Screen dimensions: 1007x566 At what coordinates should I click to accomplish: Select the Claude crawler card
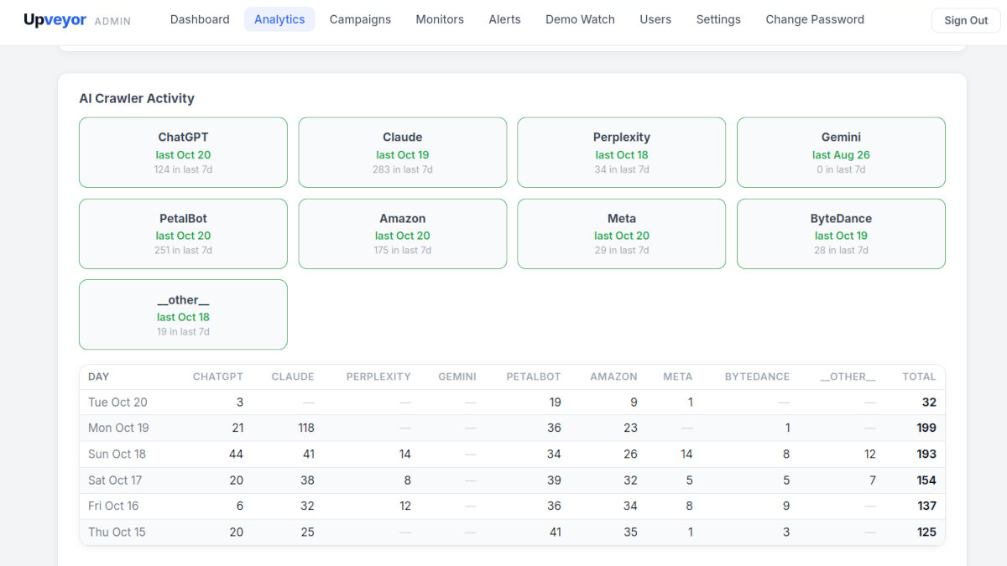pyautogui.click(x=403, y=152)
